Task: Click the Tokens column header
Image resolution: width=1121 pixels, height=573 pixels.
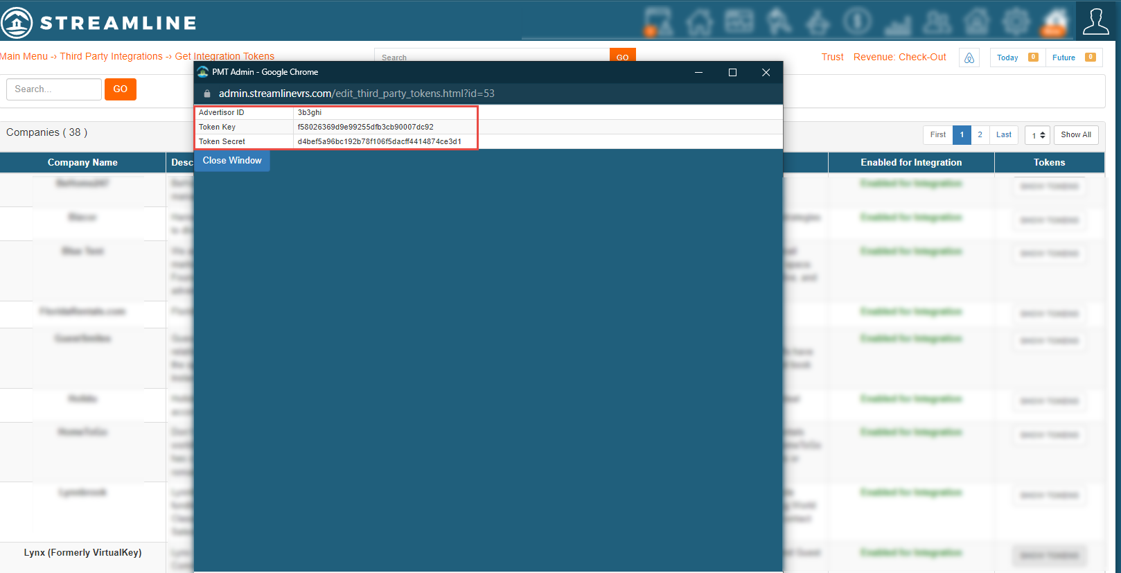Action: coord(1049,163)
